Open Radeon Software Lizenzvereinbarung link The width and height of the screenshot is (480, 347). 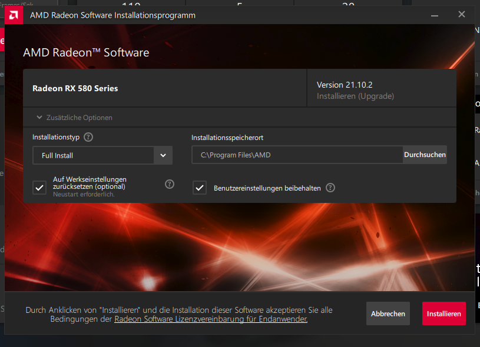pyautogui.click(x=211, y=319)
